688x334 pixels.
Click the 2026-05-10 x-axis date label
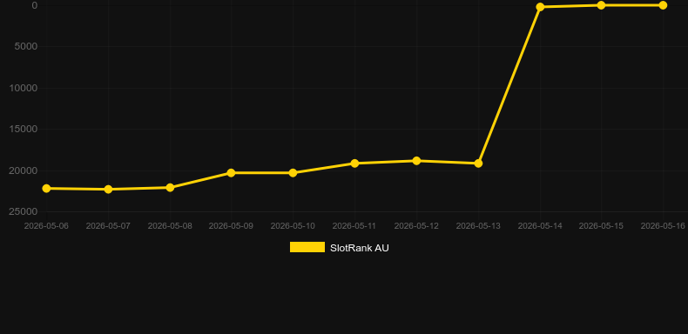(x=293, y=226)
